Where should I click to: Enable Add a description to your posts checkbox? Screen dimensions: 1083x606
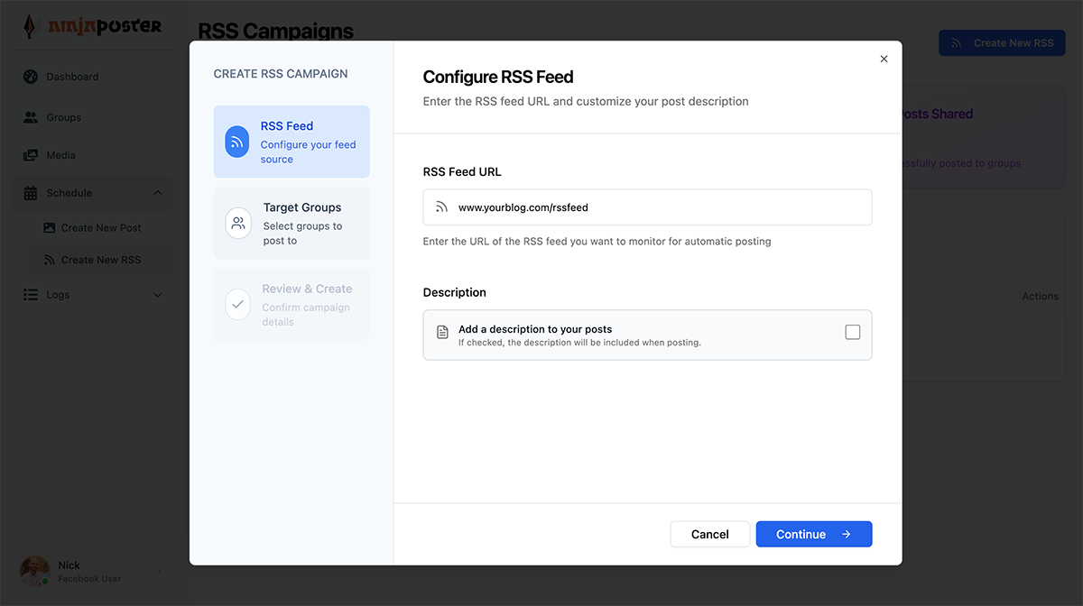click(x=853, y=332)
